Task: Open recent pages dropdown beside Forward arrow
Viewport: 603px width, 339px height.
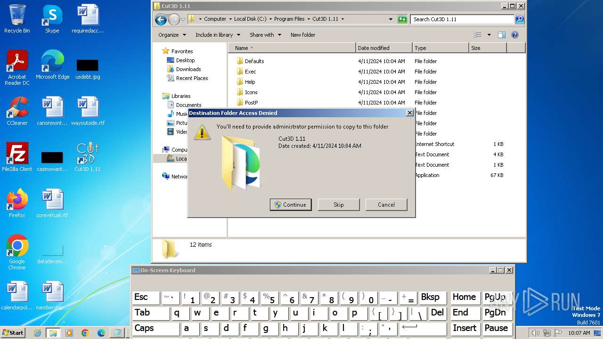Action: tap(183, 19)
